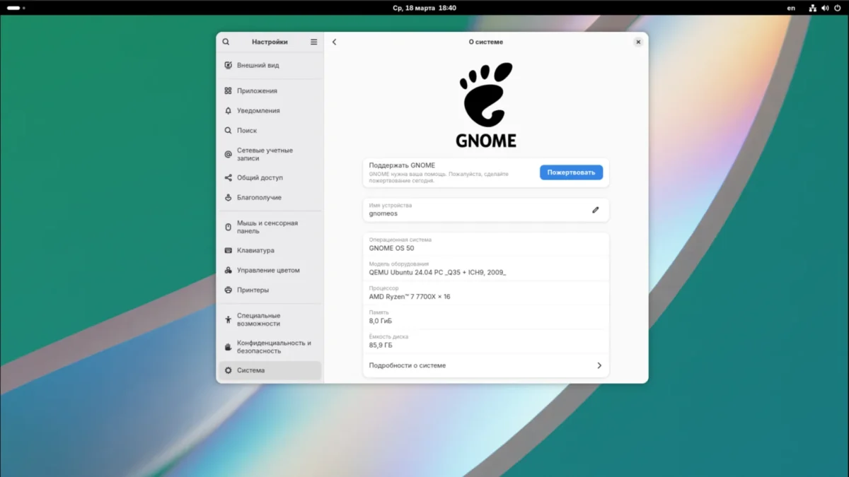The width and height of the screenshot is (849, 477).
Task: Go back using the arrow in About header
Action: click(x=335, y=42)
